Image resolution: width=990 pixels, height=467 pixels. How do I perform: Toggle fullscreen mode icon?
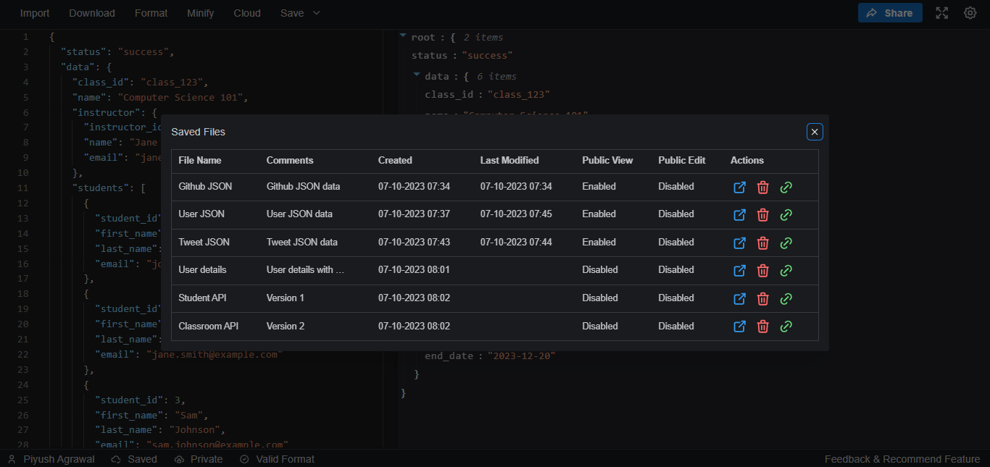point(941,13)
